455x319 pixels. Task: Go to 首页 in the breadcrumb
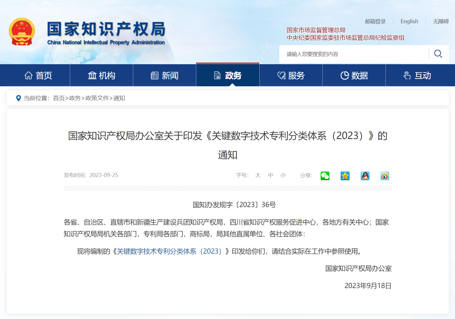point(59,98)
